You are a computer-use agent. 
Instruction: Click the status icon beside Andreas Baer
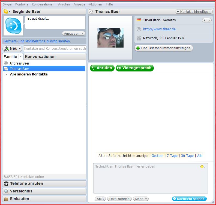point(6,63)
